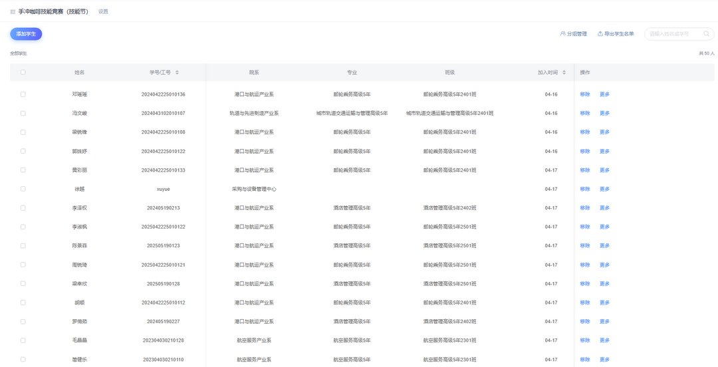Open 更多 for ID 202304030210110
The image size is (718, 367).
tap(604, 360)
